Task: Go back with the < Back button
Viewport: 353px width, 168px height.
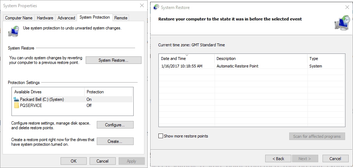Action: [x=278, y=159]
